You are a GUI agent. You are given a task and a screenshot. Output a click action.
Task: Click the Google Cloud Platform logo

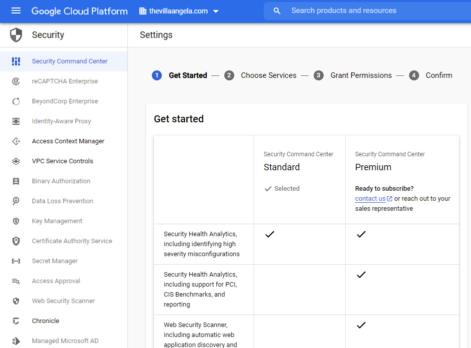(79, 11)
